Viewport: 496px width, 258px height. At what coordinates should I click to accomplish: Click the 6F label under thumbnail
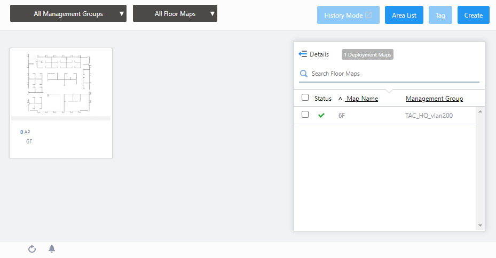click(x=29, y=141)
